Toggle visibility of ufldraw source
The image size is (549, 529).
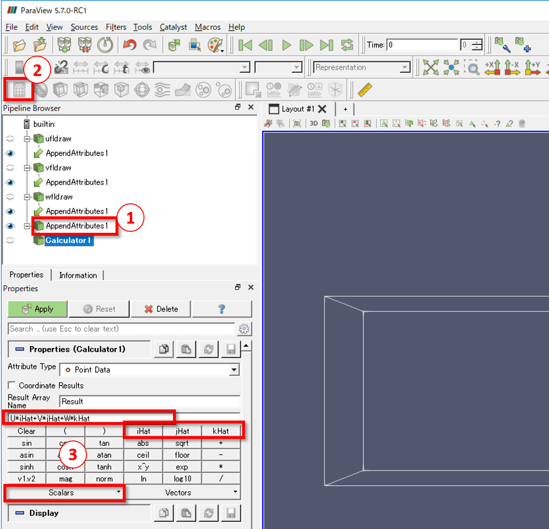[x=10, y=139]
